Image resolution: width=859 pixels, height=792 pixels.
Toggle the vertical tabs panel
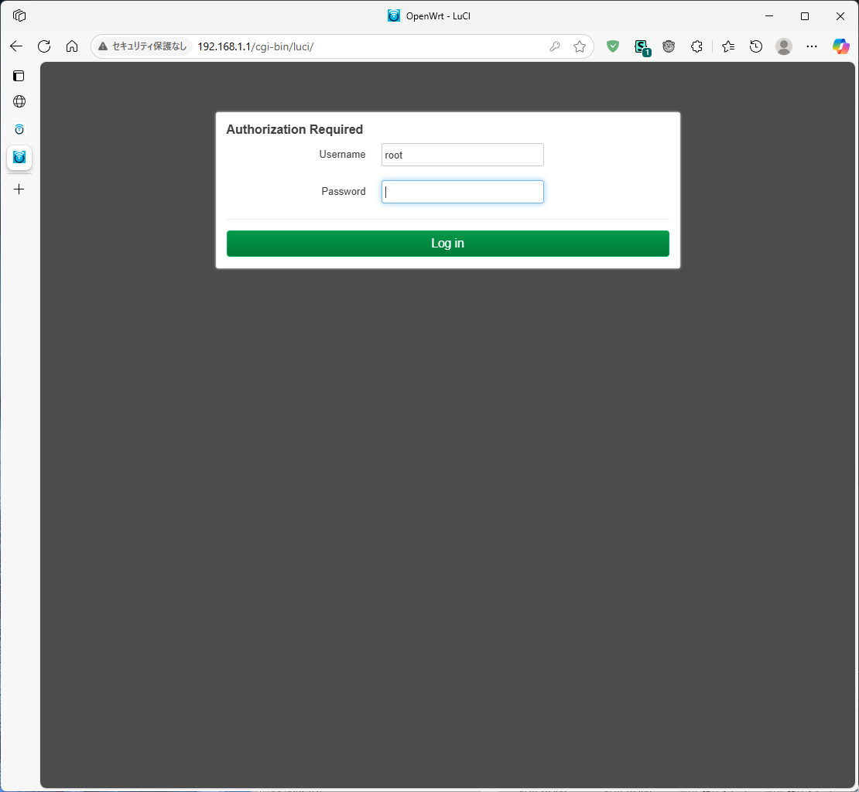point(19,75)
